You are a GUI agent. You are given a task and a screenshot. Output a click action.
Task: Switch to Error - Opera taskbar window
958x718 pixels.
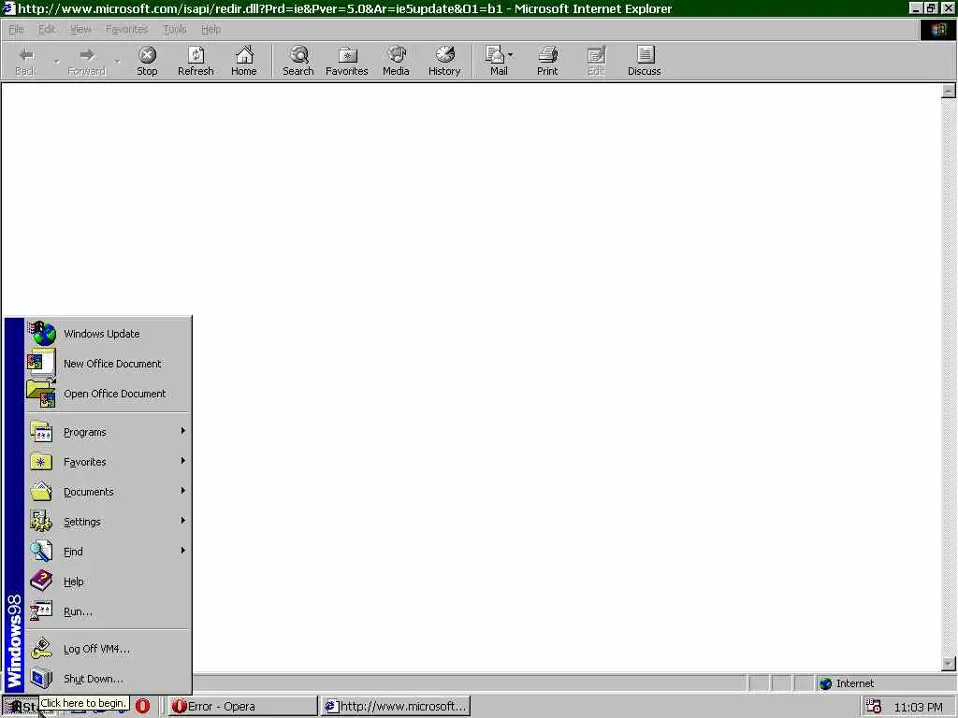tap(242, 707)
